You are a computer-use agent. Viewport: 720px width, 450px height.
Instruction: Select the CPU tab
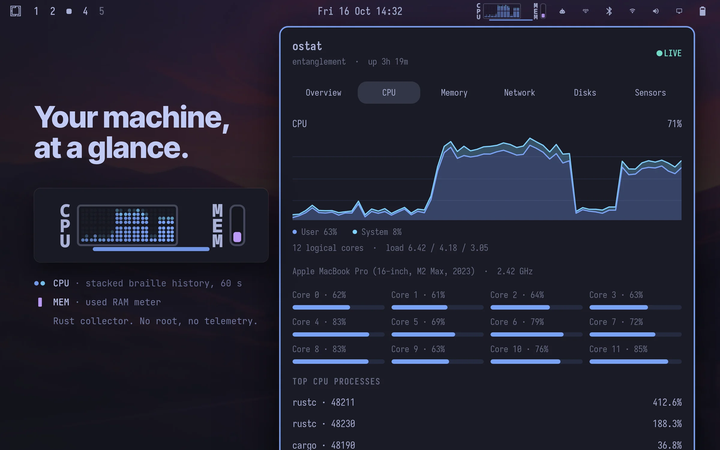pos(389,93)
